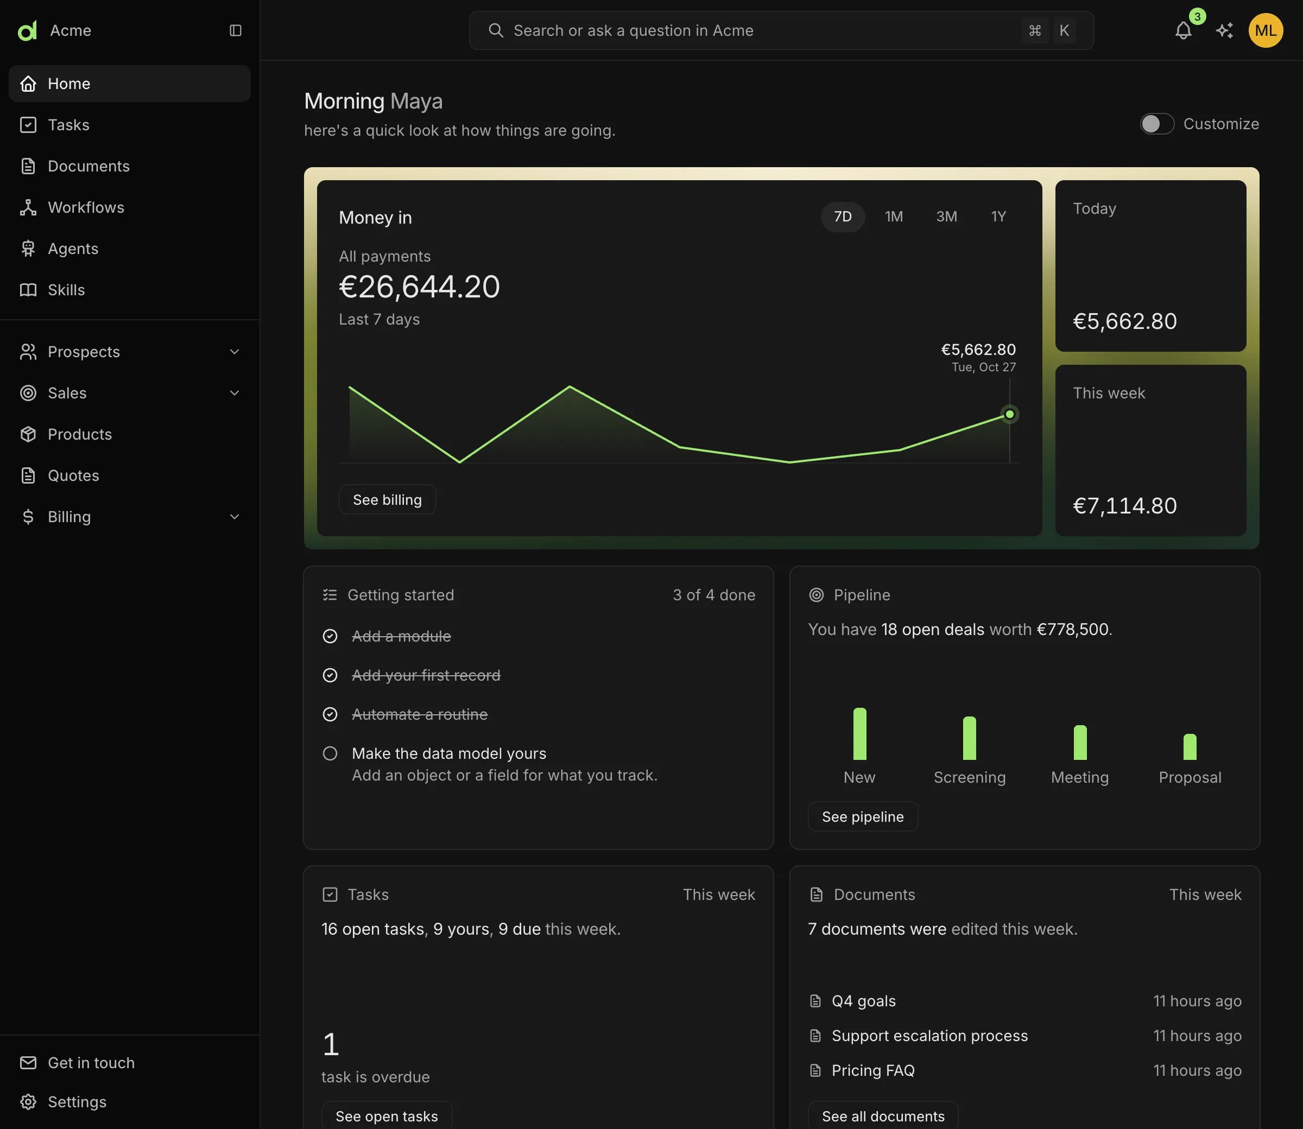Click the Agents robot icon

point(28,249)
